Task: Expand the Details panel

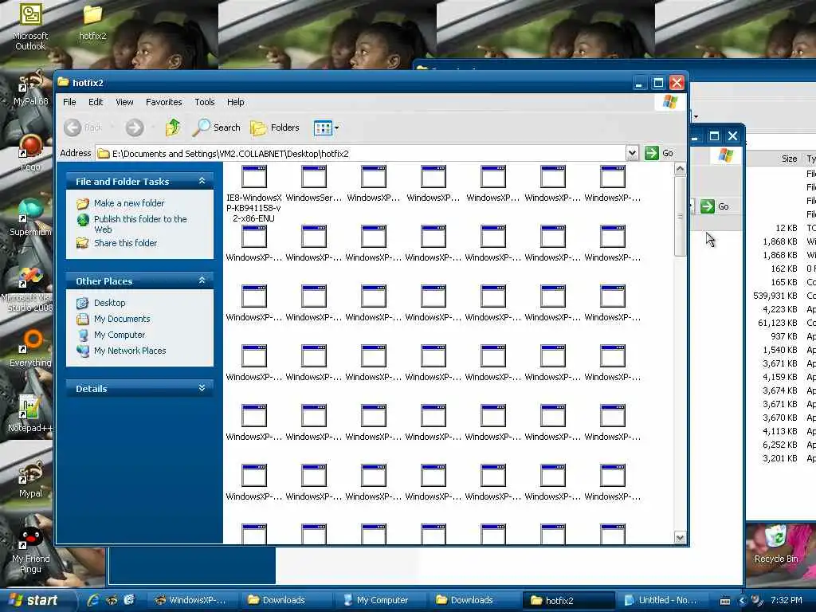Action: click(202, 388)
